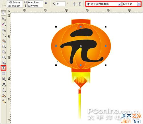Select the Shape tool
The image size is (143, 124).
click(x=3, y=18)
